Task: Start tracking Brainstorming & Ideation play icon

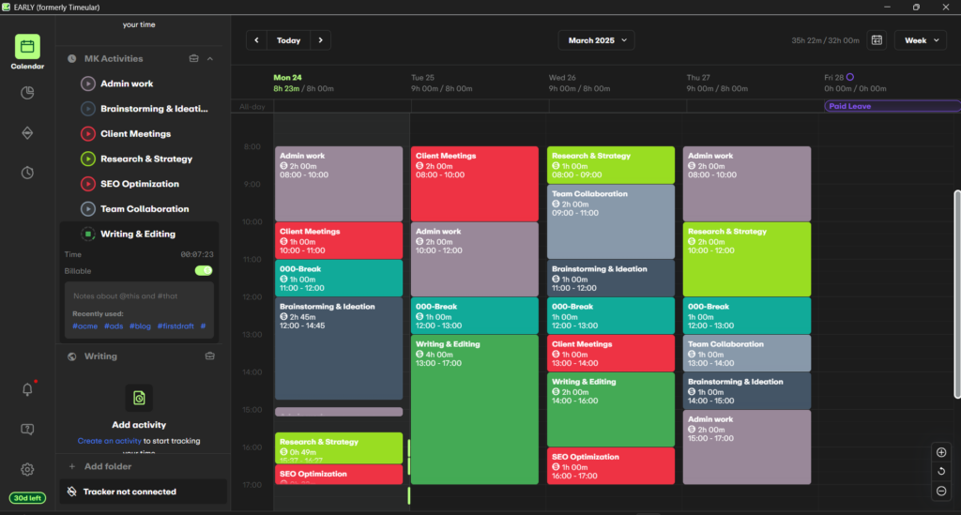Action: 87,109
